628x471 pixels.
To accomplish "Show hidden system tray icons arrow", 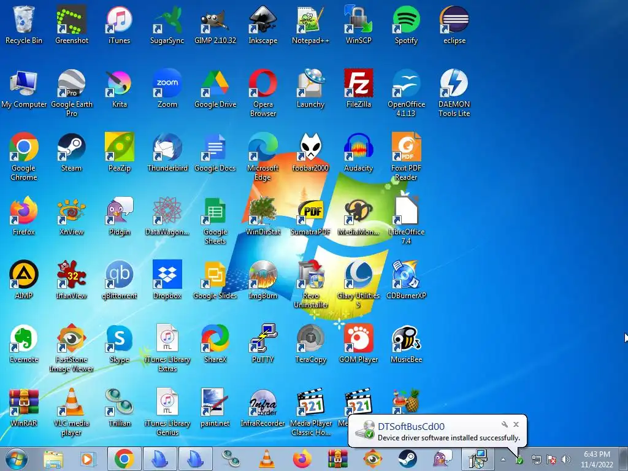I will 503,459.
